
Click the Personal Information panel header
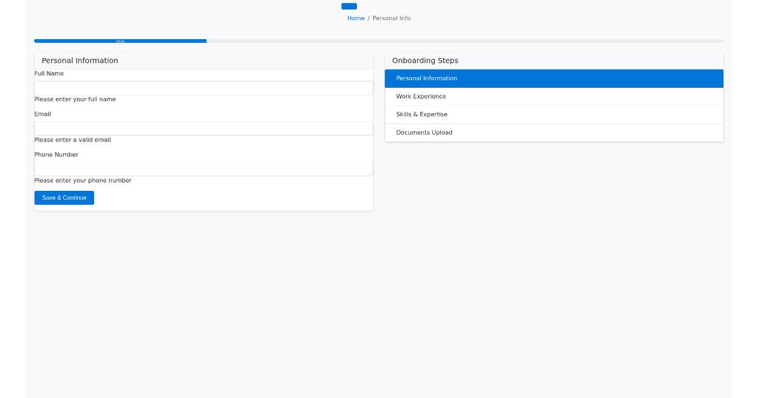tap(80, 60)
